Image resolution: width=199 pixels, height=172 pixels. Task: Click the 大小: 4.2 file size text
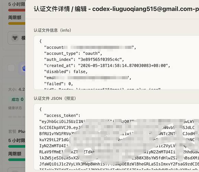tap(16, 89)
